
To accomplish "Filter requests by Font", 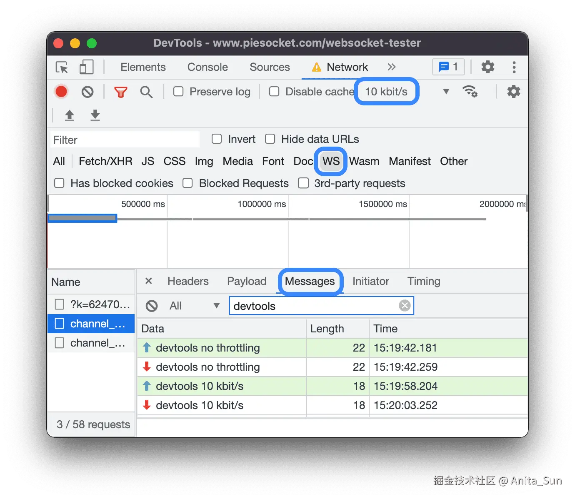I will (273, 161).
